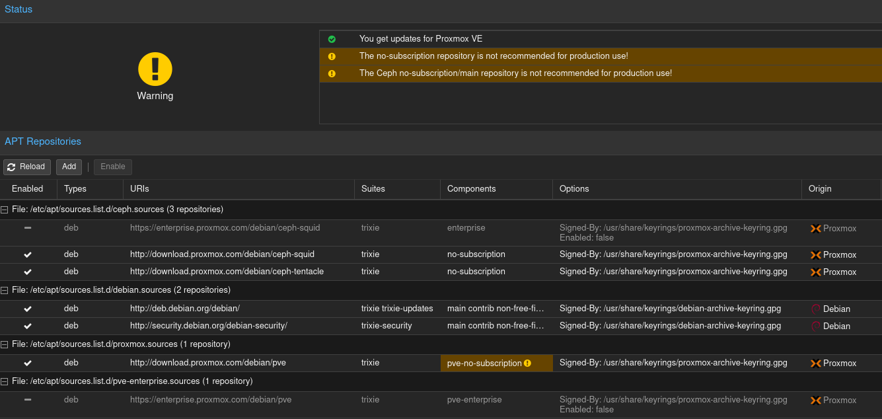Sort by the Suites column header
Screen dimensions: 882x419
[x=398, y=189]
